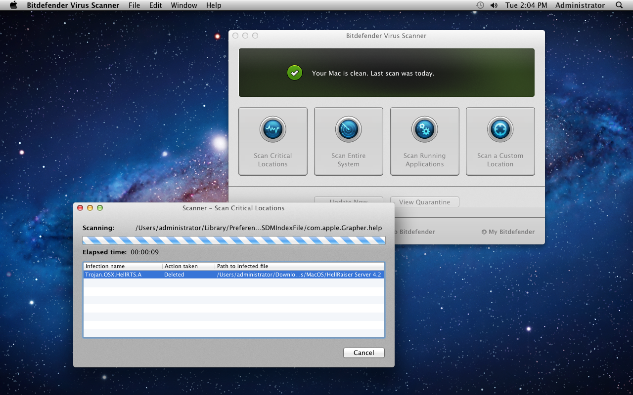Click the Deleted action cell

tap(174, 275)
